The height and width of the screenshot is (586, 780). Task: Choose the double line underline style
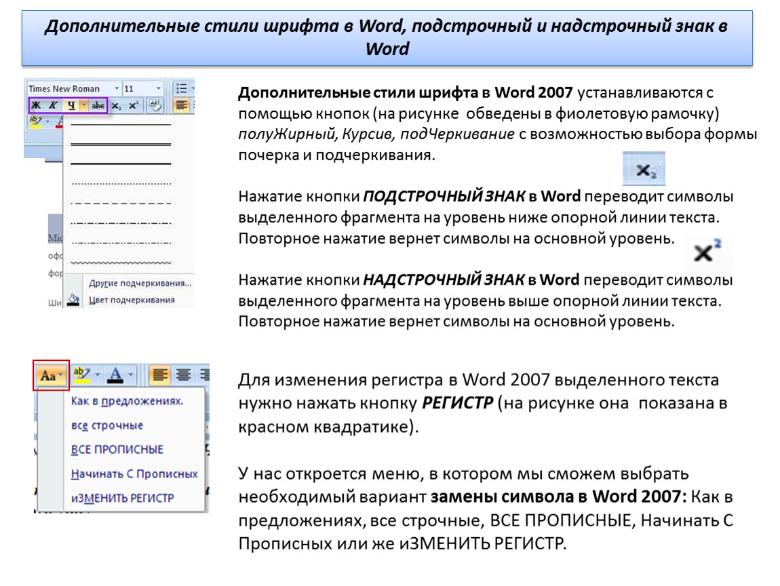click(121, 144)
